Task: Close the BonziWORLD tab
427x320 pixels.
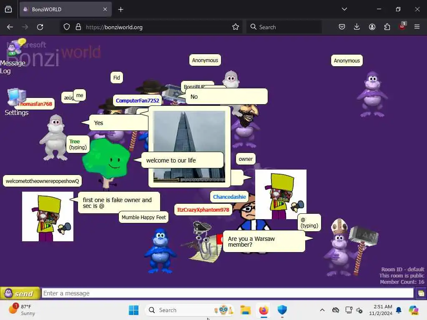Action: [x=105, y=9]
